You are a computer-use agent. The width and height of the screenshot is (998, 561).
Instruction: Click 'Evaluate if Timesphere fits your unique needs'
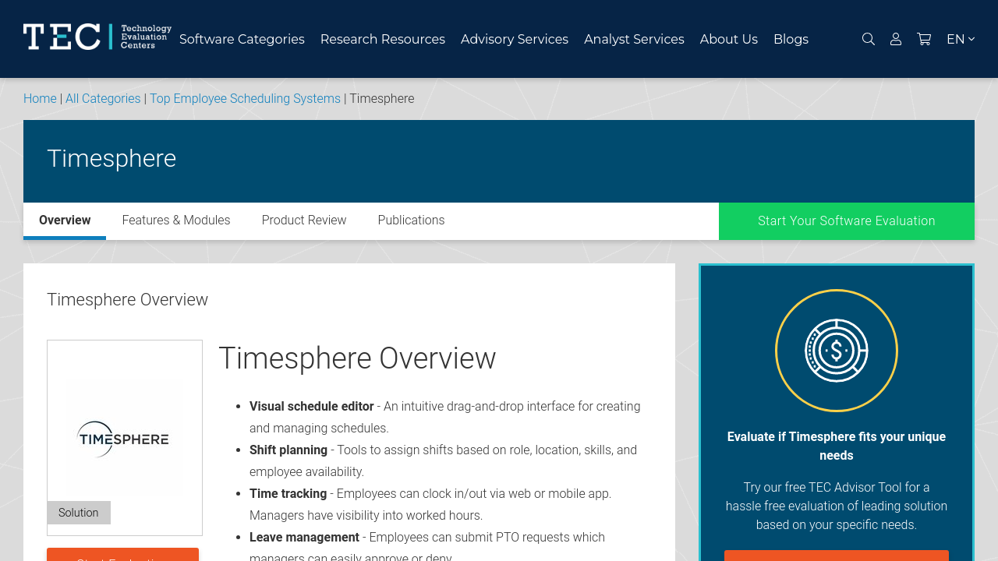pos(837,446)
